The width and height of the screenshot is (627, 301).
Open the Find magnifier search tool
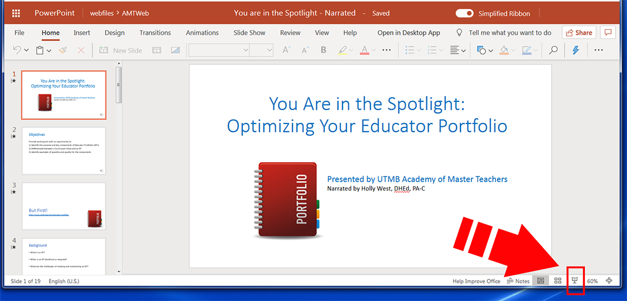pyautogui.click(x=553, y=50)
